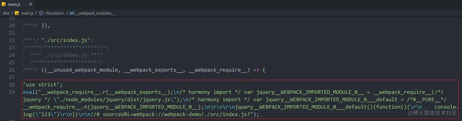This screenshot has width=462, height=121.
Task: Click line number 19
Action: (x=12, y=18)
